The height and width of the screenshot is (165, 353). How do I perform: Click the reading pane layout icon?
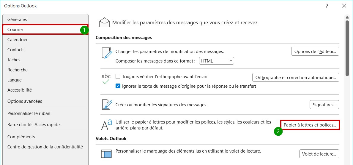(106, 154)
